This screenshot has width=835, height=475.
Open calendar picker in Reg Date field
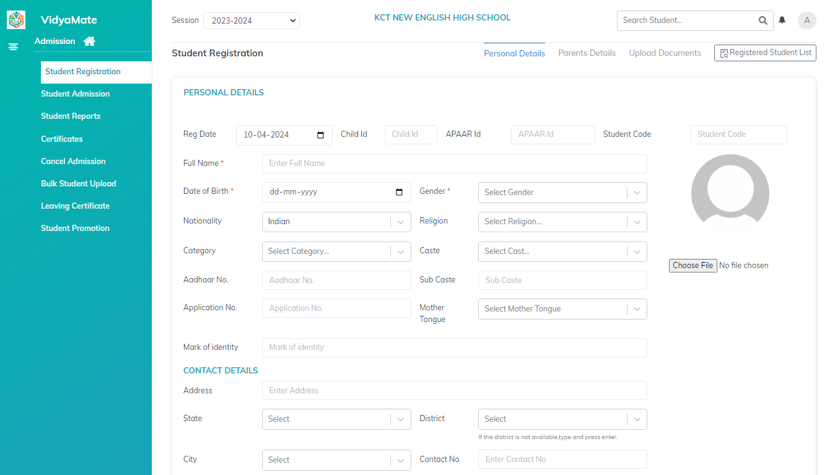(x=320, y=135)
